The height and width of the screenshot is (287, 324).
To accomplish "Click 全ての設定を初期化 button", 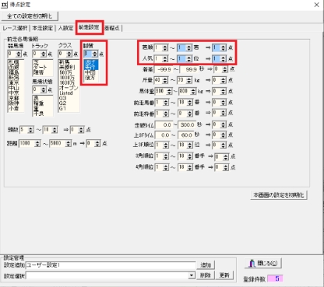I will point(30,16).
